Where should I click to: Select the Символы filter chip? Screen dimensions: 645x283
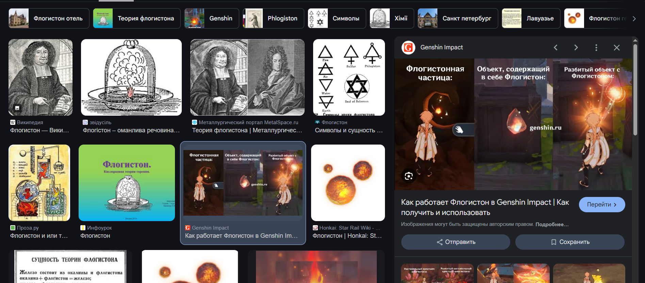tap(337, 18)
